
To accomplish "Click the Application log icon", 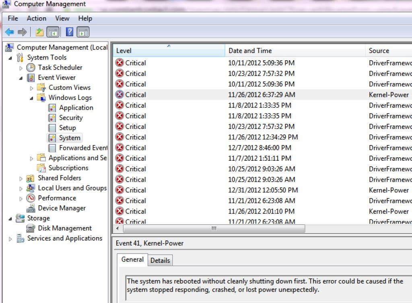I will pos(52,108).
